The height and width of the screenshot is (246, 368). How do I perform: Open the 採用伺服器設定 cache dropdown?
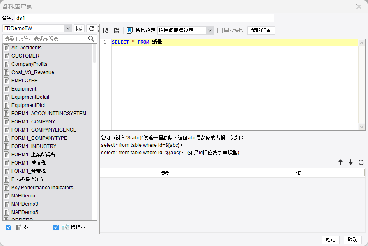pyautogui.click(x=210, y=30)
